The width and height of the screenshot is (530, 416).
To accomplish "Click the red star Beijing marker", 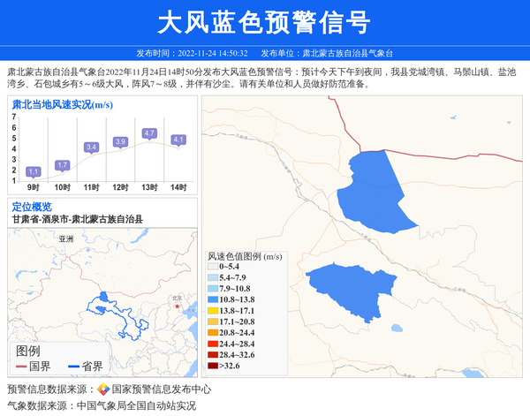I will [x=177, y=306].
